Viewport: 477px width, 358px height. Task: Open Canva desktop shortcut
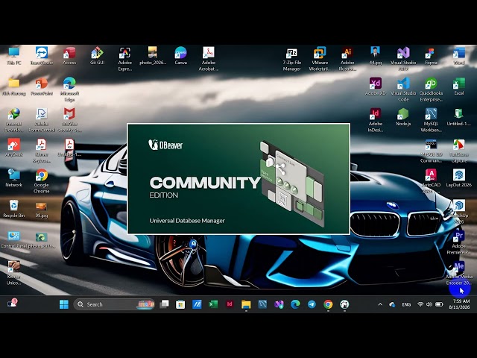point(180,56)
